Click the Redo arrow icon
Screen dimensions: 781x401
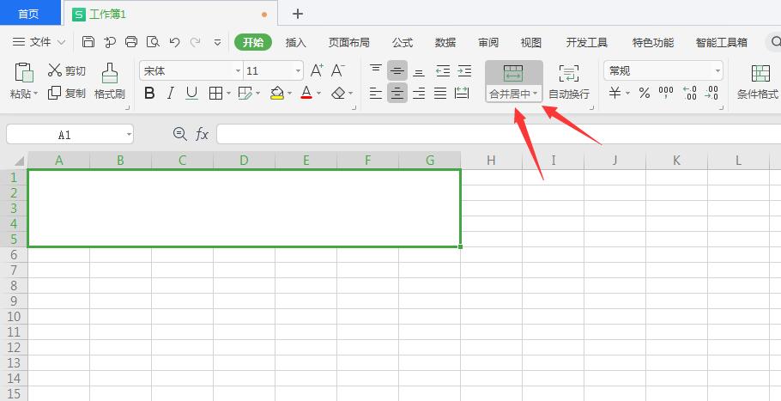pyautogui.click(x=196, y=42)
